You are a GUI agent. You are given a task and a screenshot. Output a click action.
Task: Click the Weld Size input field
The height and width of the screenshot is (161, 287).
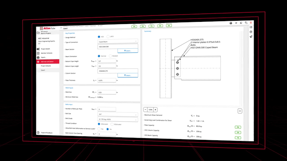pos(107,92)
